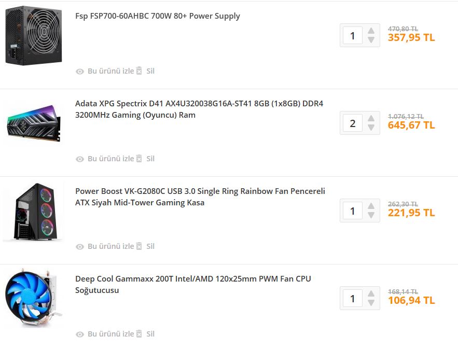458x350 pixels.
Task: Click eye icon for Deep Cool cooler
Action: [80, 334]
